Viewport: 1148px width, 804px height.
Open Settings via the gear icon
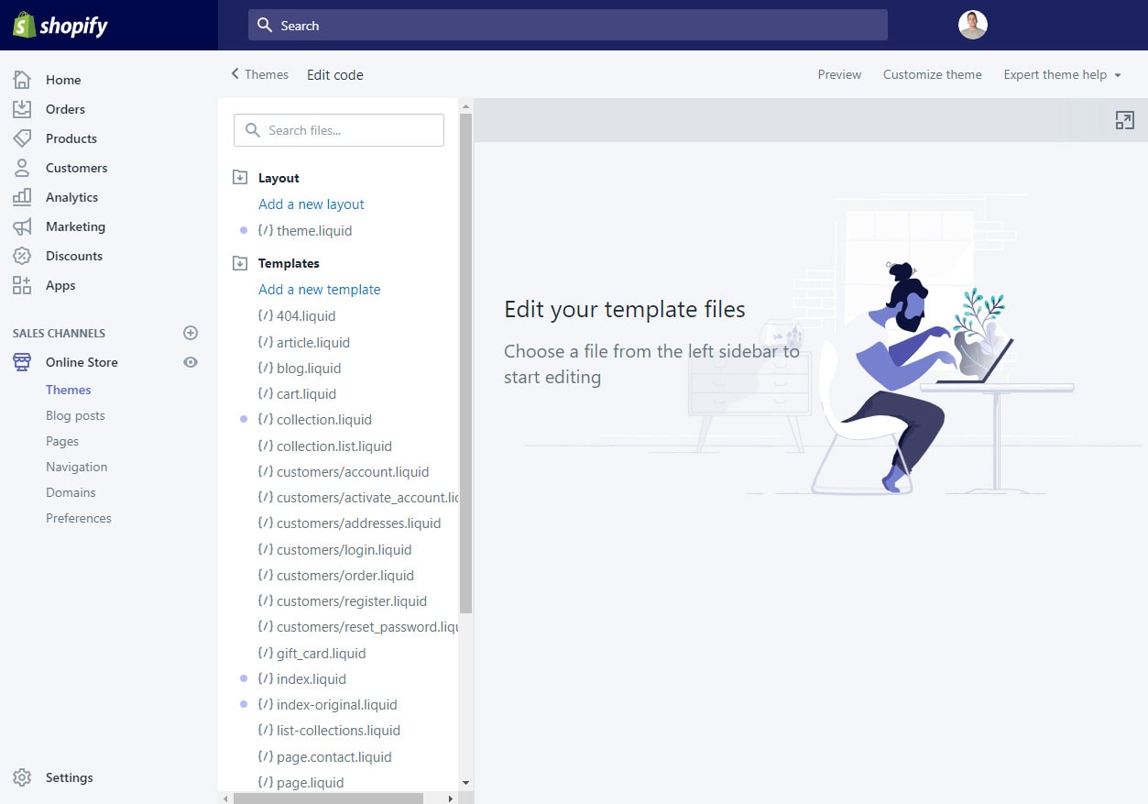point(22,777)
